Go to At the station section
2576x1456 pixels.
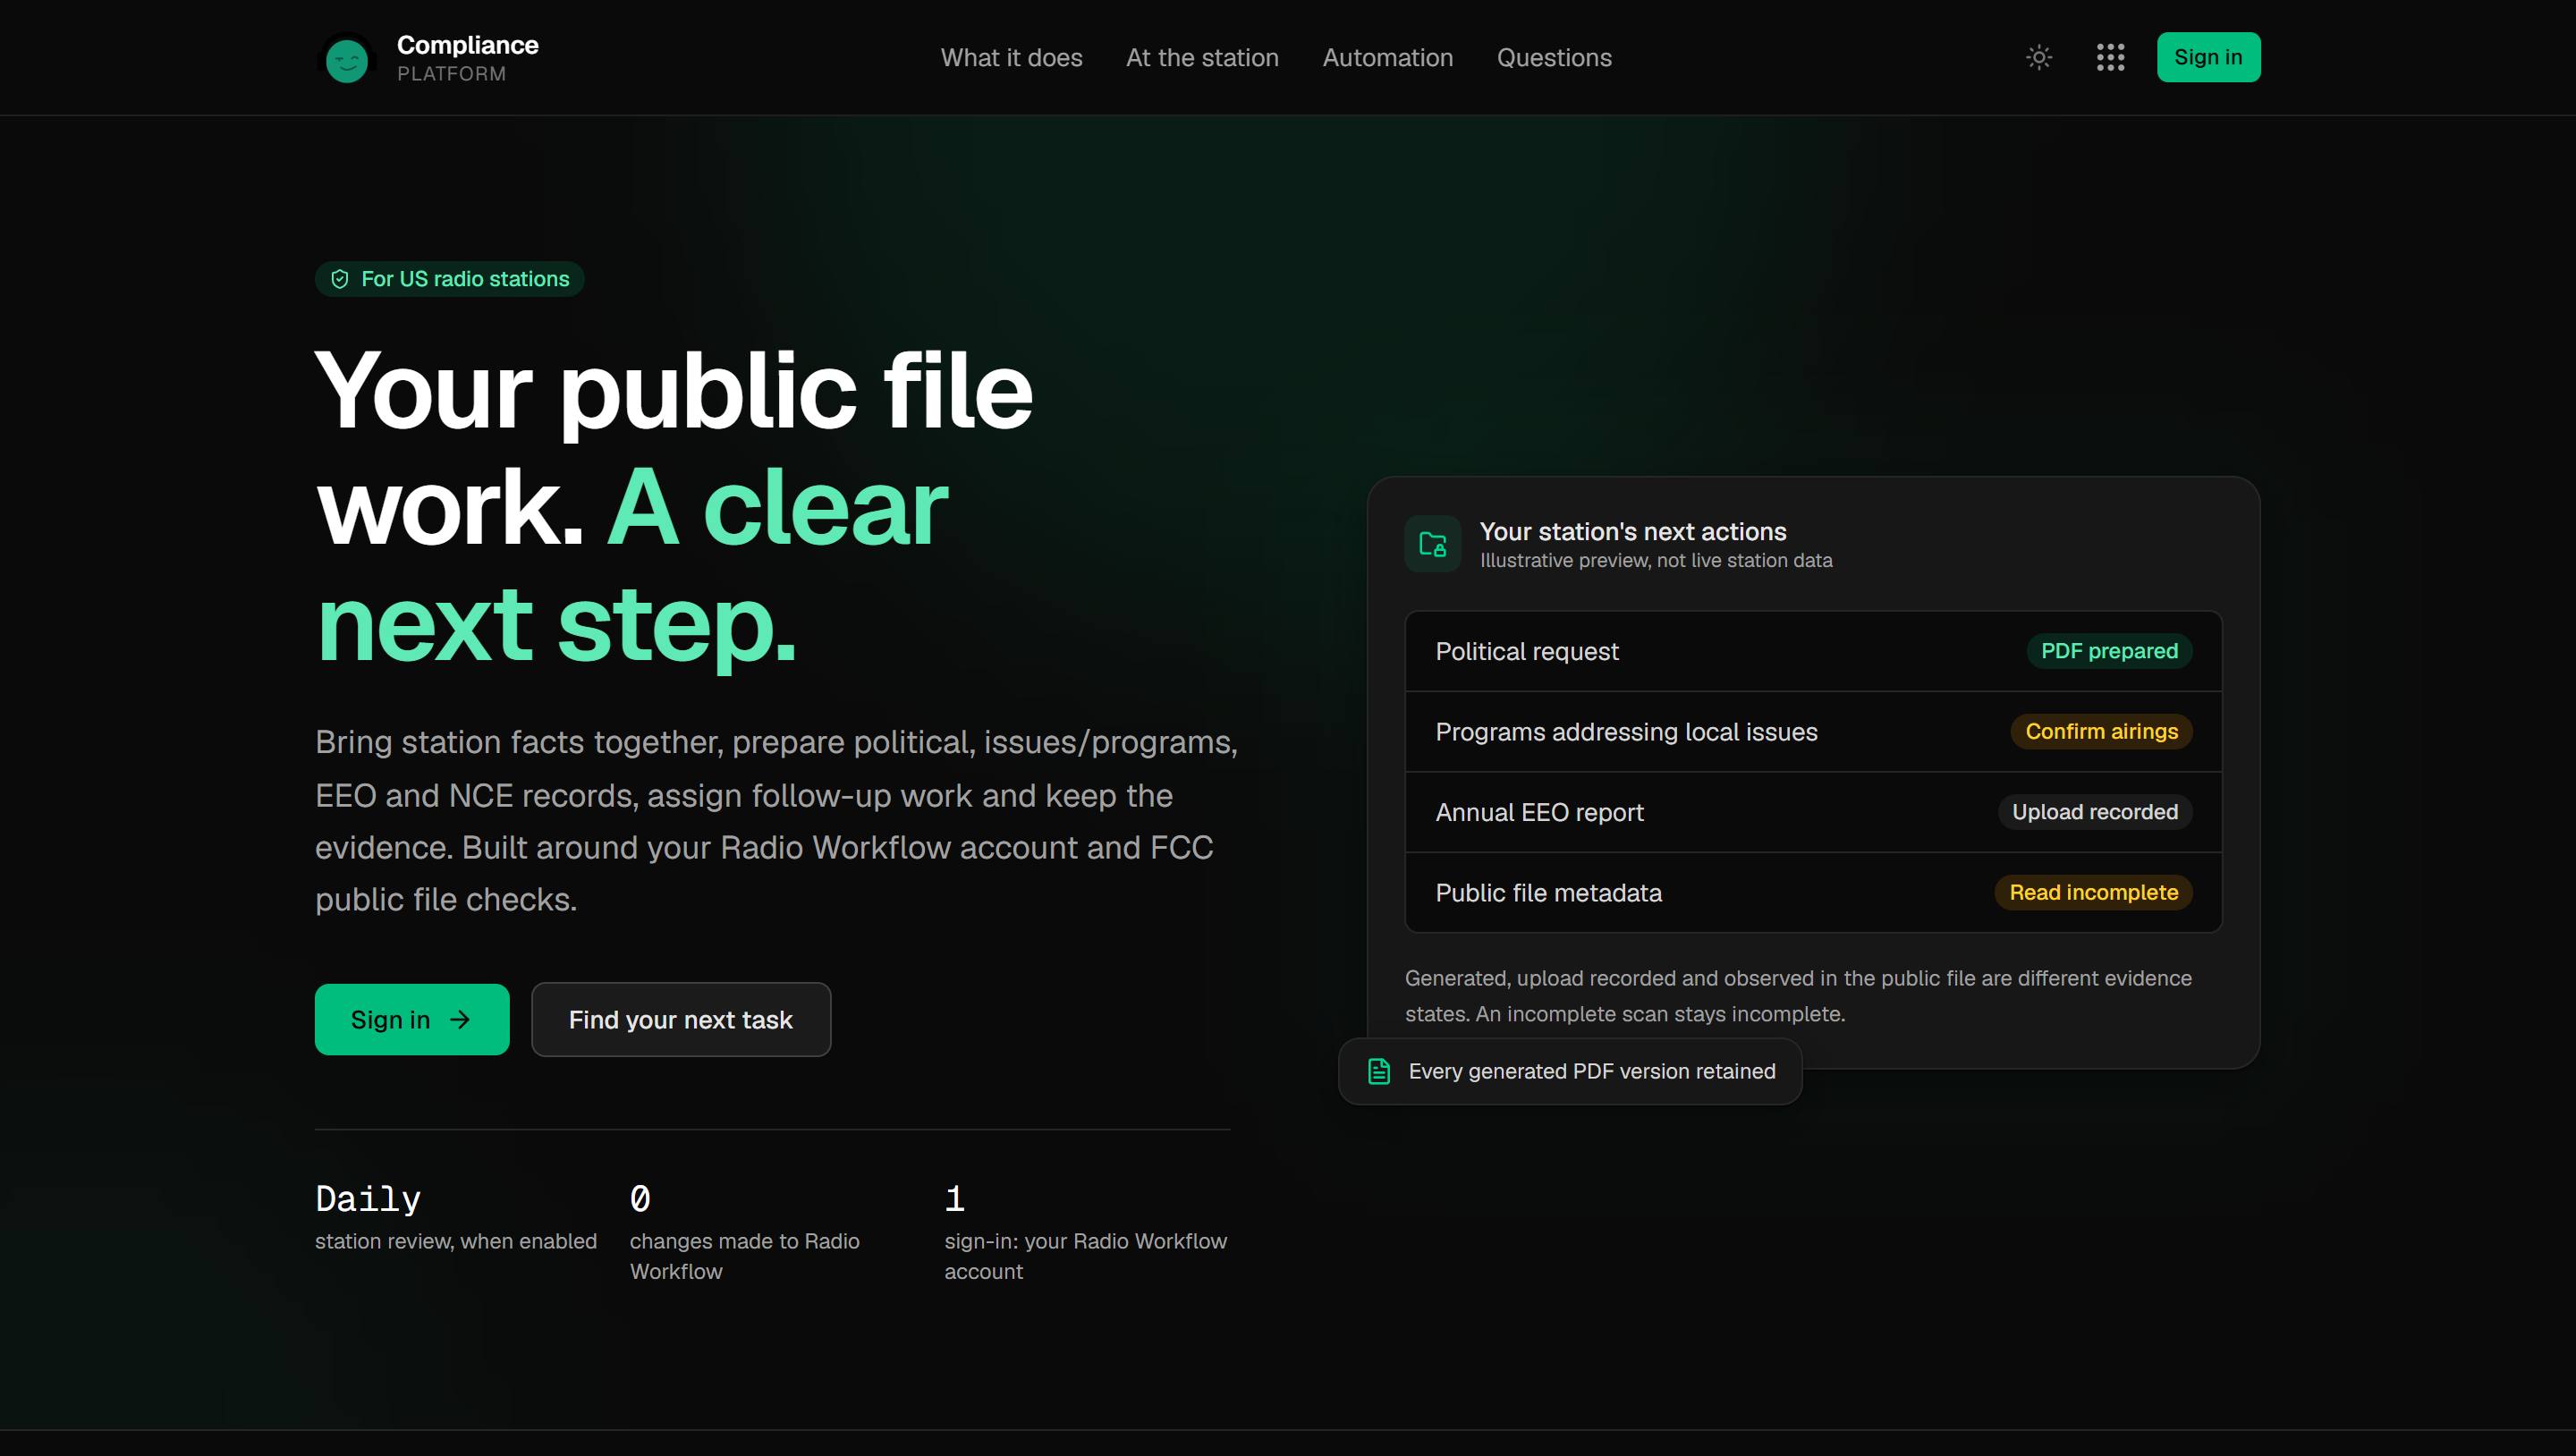[x=1202, y=58]
